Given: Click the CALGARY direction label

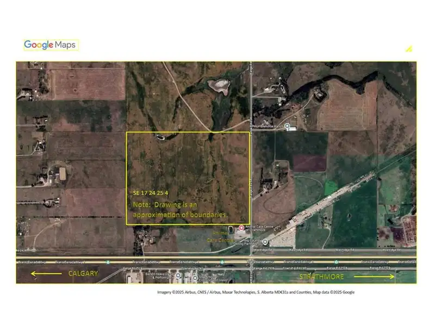Looking at the screenshot, I should [x=83, y=274].
